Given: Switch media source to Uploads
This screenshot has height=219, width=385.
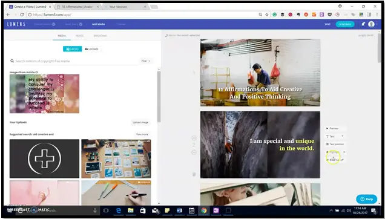Looking at the screenshot, I should tap(91, 49).
